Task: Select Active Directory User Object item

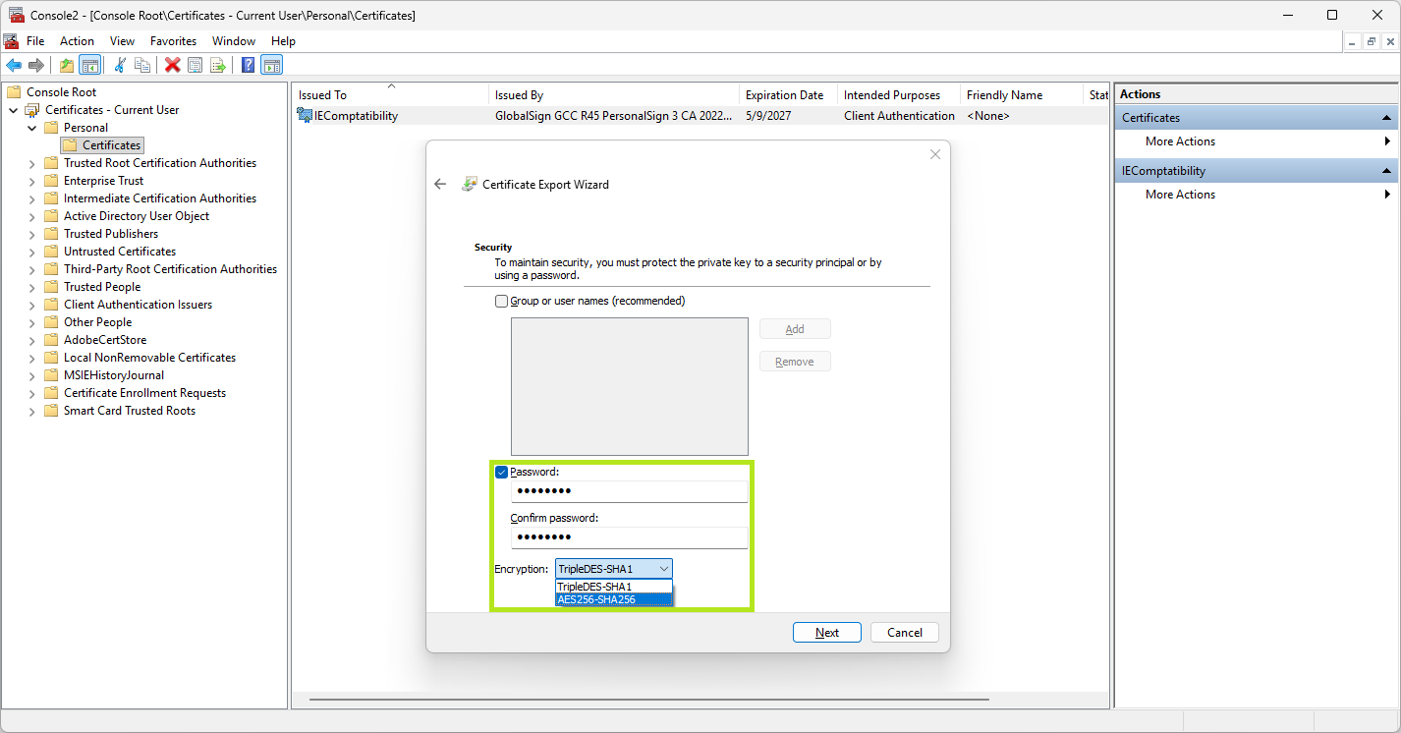Action: [x=137, y=216]
